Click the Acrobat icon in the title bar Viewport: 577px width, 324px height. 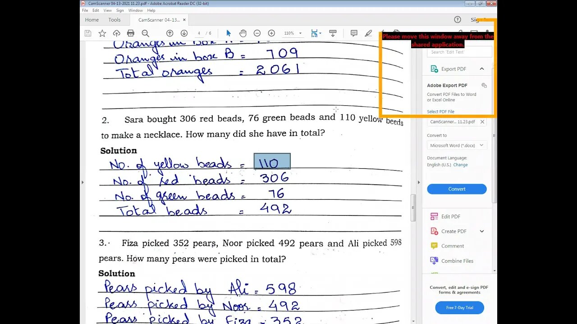pos(83,4)
